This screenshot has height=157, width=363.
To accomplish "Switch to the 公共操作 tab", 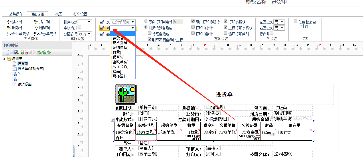I will [x=16, y=14].
